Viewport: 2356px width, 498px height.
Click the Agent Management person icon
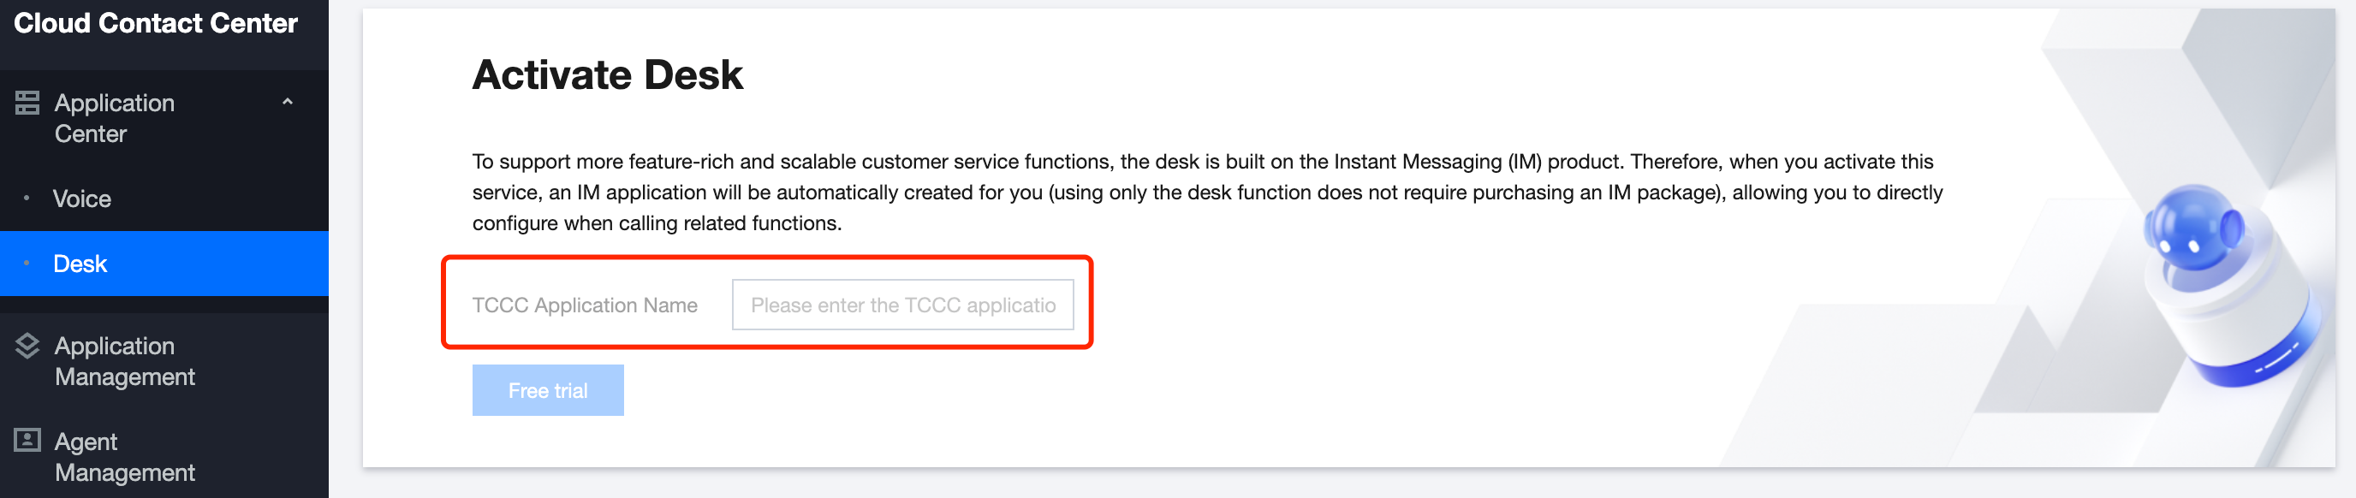[x=27, y=441]
